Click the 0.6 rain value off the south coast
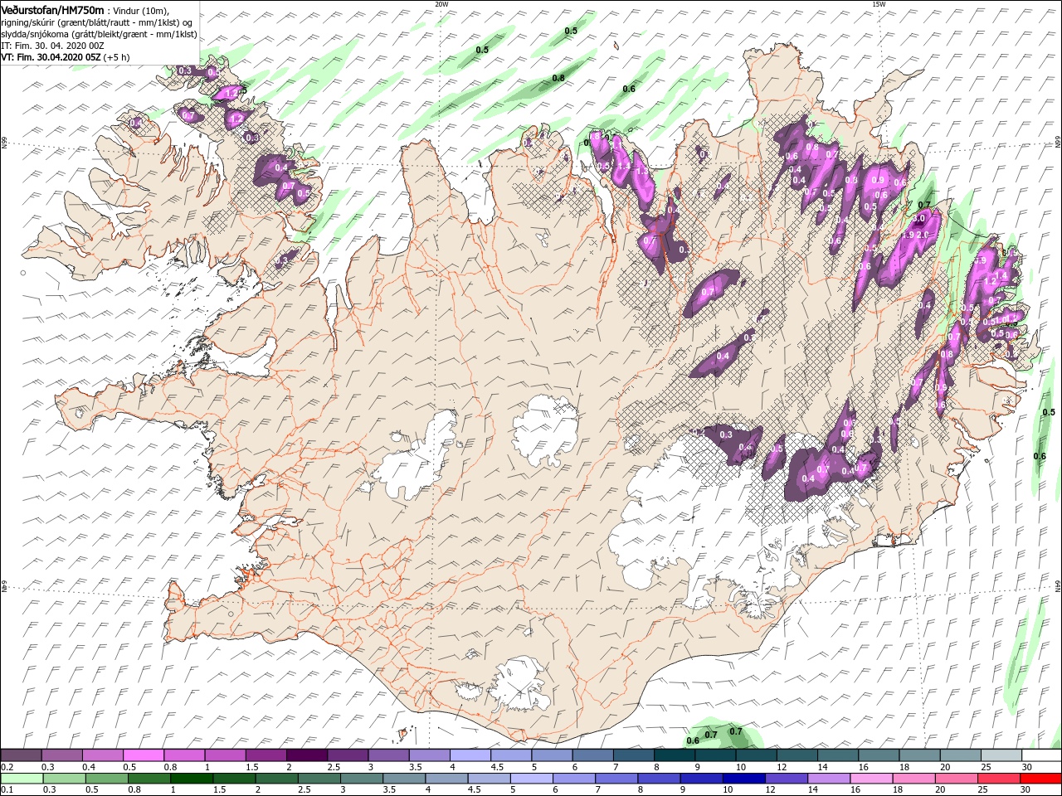This screenshot has width=1062, height=796. [x=693, y=741]
